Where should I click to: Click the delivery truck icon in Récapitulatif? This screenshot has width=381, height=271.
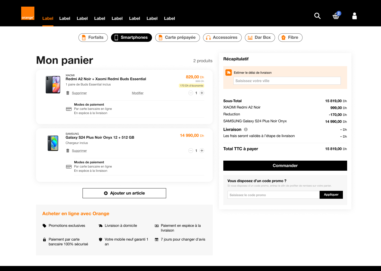tap(229, 73)
